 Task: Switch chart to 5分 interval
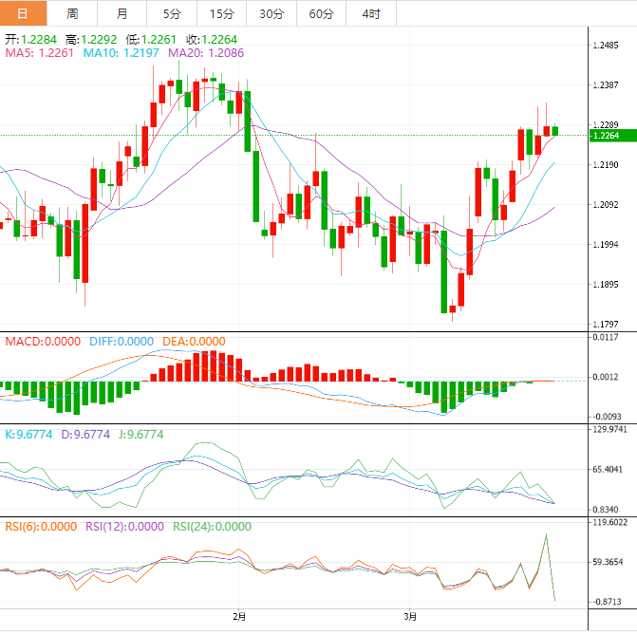point(171,13)
